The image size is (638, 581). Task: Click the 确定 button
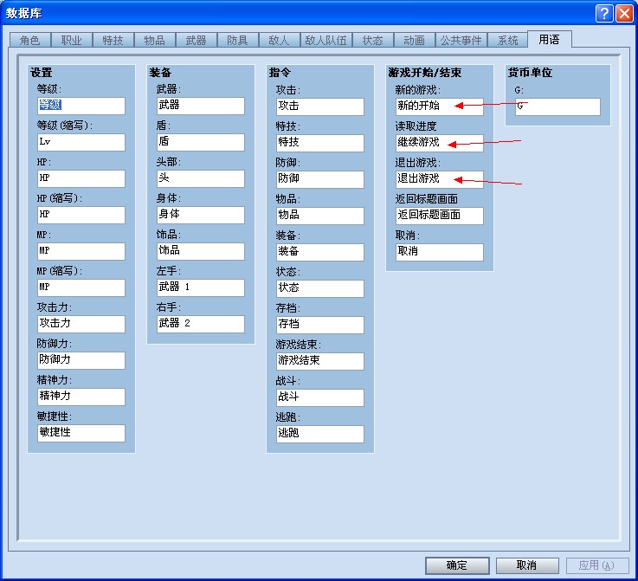[457, 565]
